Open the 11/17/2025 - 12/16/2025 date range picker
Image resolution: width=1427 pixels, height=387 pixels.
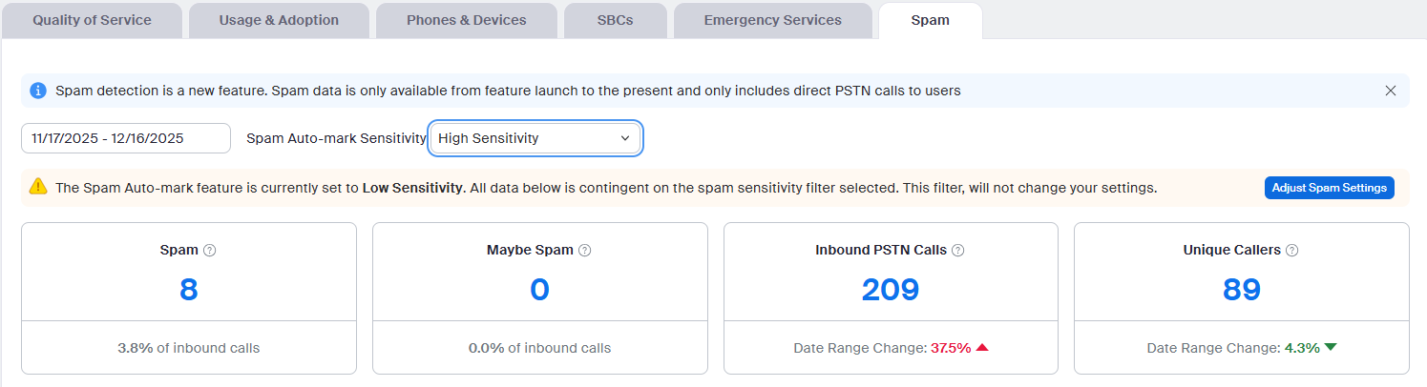[x=126, y=138]
